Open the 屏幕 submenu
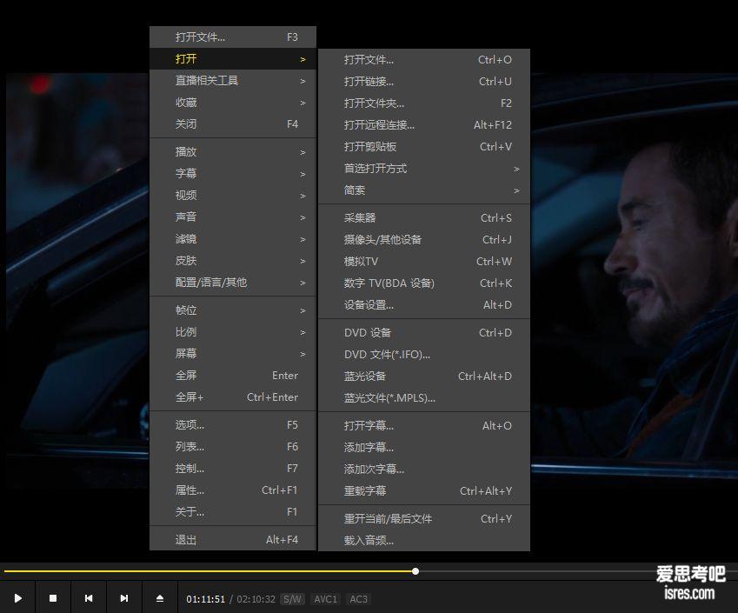 click(x=233, y=354)
